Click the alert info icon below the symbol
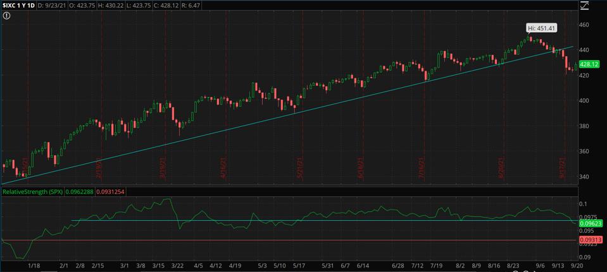The width and height of the screenshot is (607, 272). click(6, 16)
